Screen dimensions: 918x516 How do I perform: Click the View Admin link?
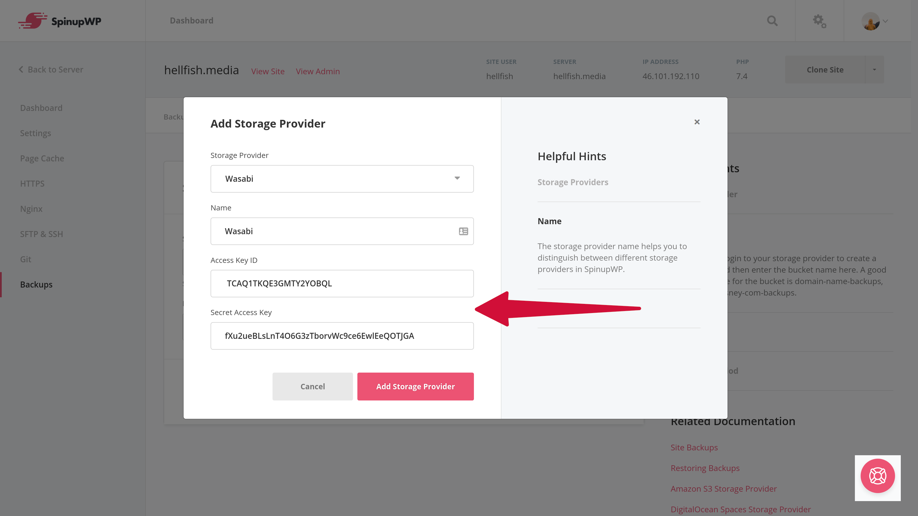pyautogui.click(x=318, y=71)
